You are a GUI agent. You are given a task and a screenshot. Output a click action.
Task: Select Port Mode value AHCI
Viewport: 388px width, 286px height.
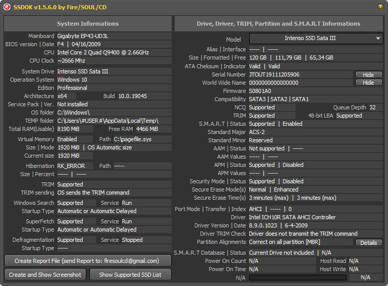coord(255,209)
